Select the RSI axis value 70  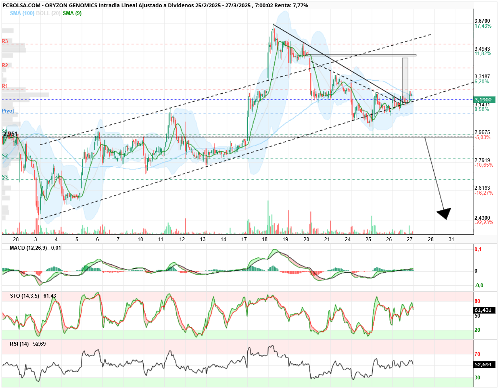coord(477,354)
